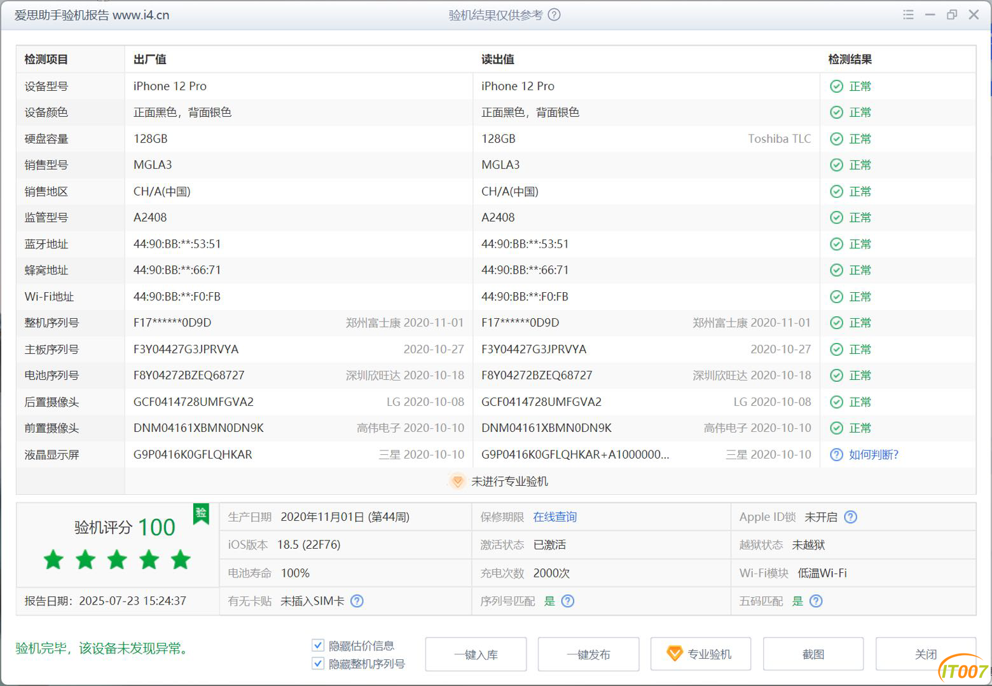Click the 验机评分 100 score text

[125, 527]
